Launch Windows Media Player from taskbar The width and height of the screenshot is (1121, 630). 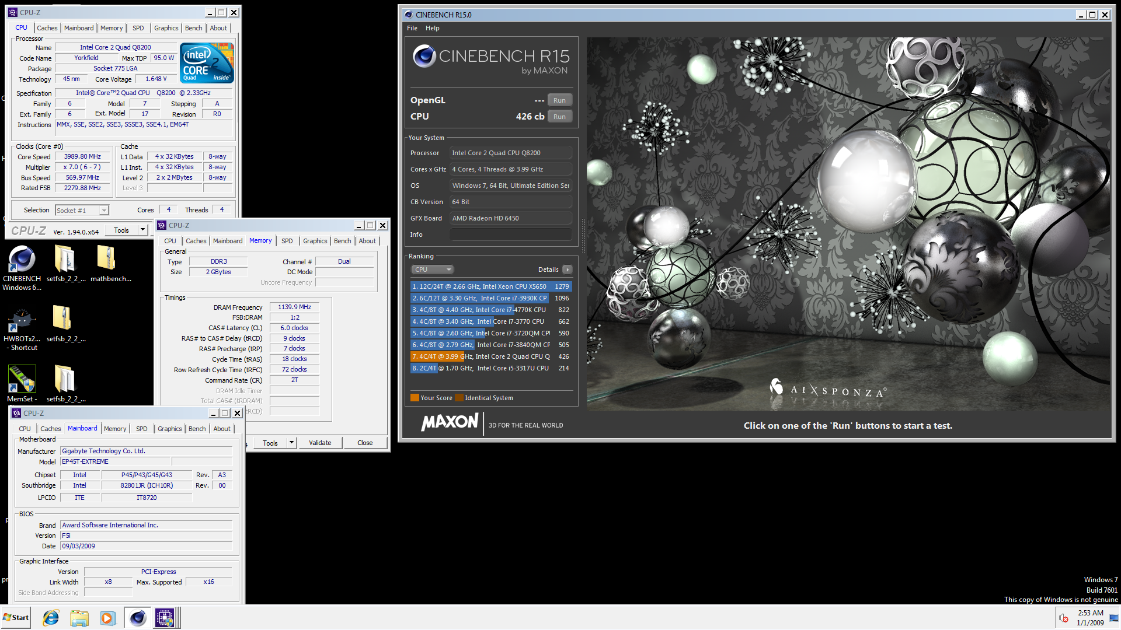pos(107,618)
